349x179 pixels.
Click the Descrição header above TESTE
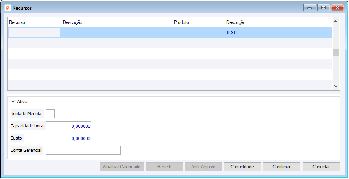pyautogui.click(x=278, y=22)
